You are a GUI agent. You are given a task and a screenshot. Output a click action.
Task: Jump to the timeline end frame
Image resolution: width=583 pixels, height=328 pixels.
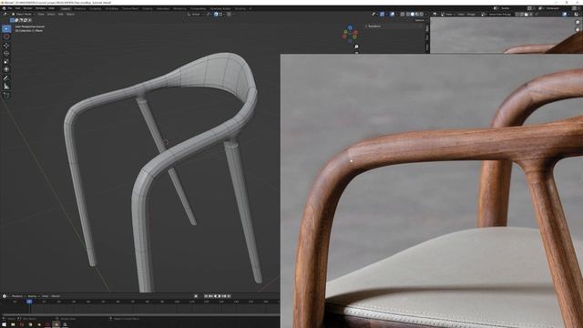click(x=229, y=296)
